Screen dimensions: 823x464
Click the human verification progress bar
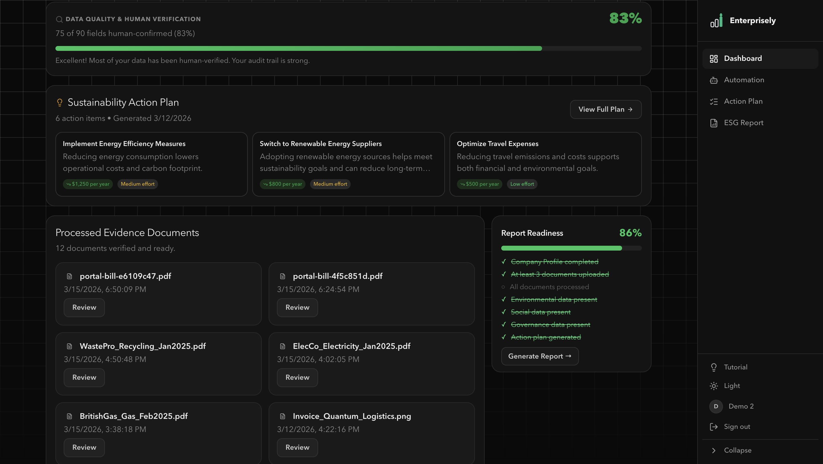348,49
